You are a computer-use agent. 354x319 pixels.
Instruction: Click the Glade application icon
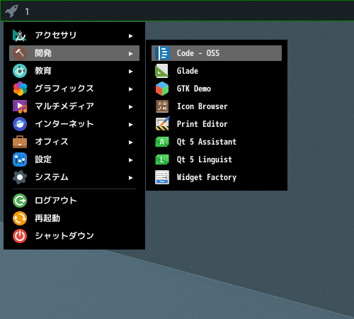click(162, 71)
